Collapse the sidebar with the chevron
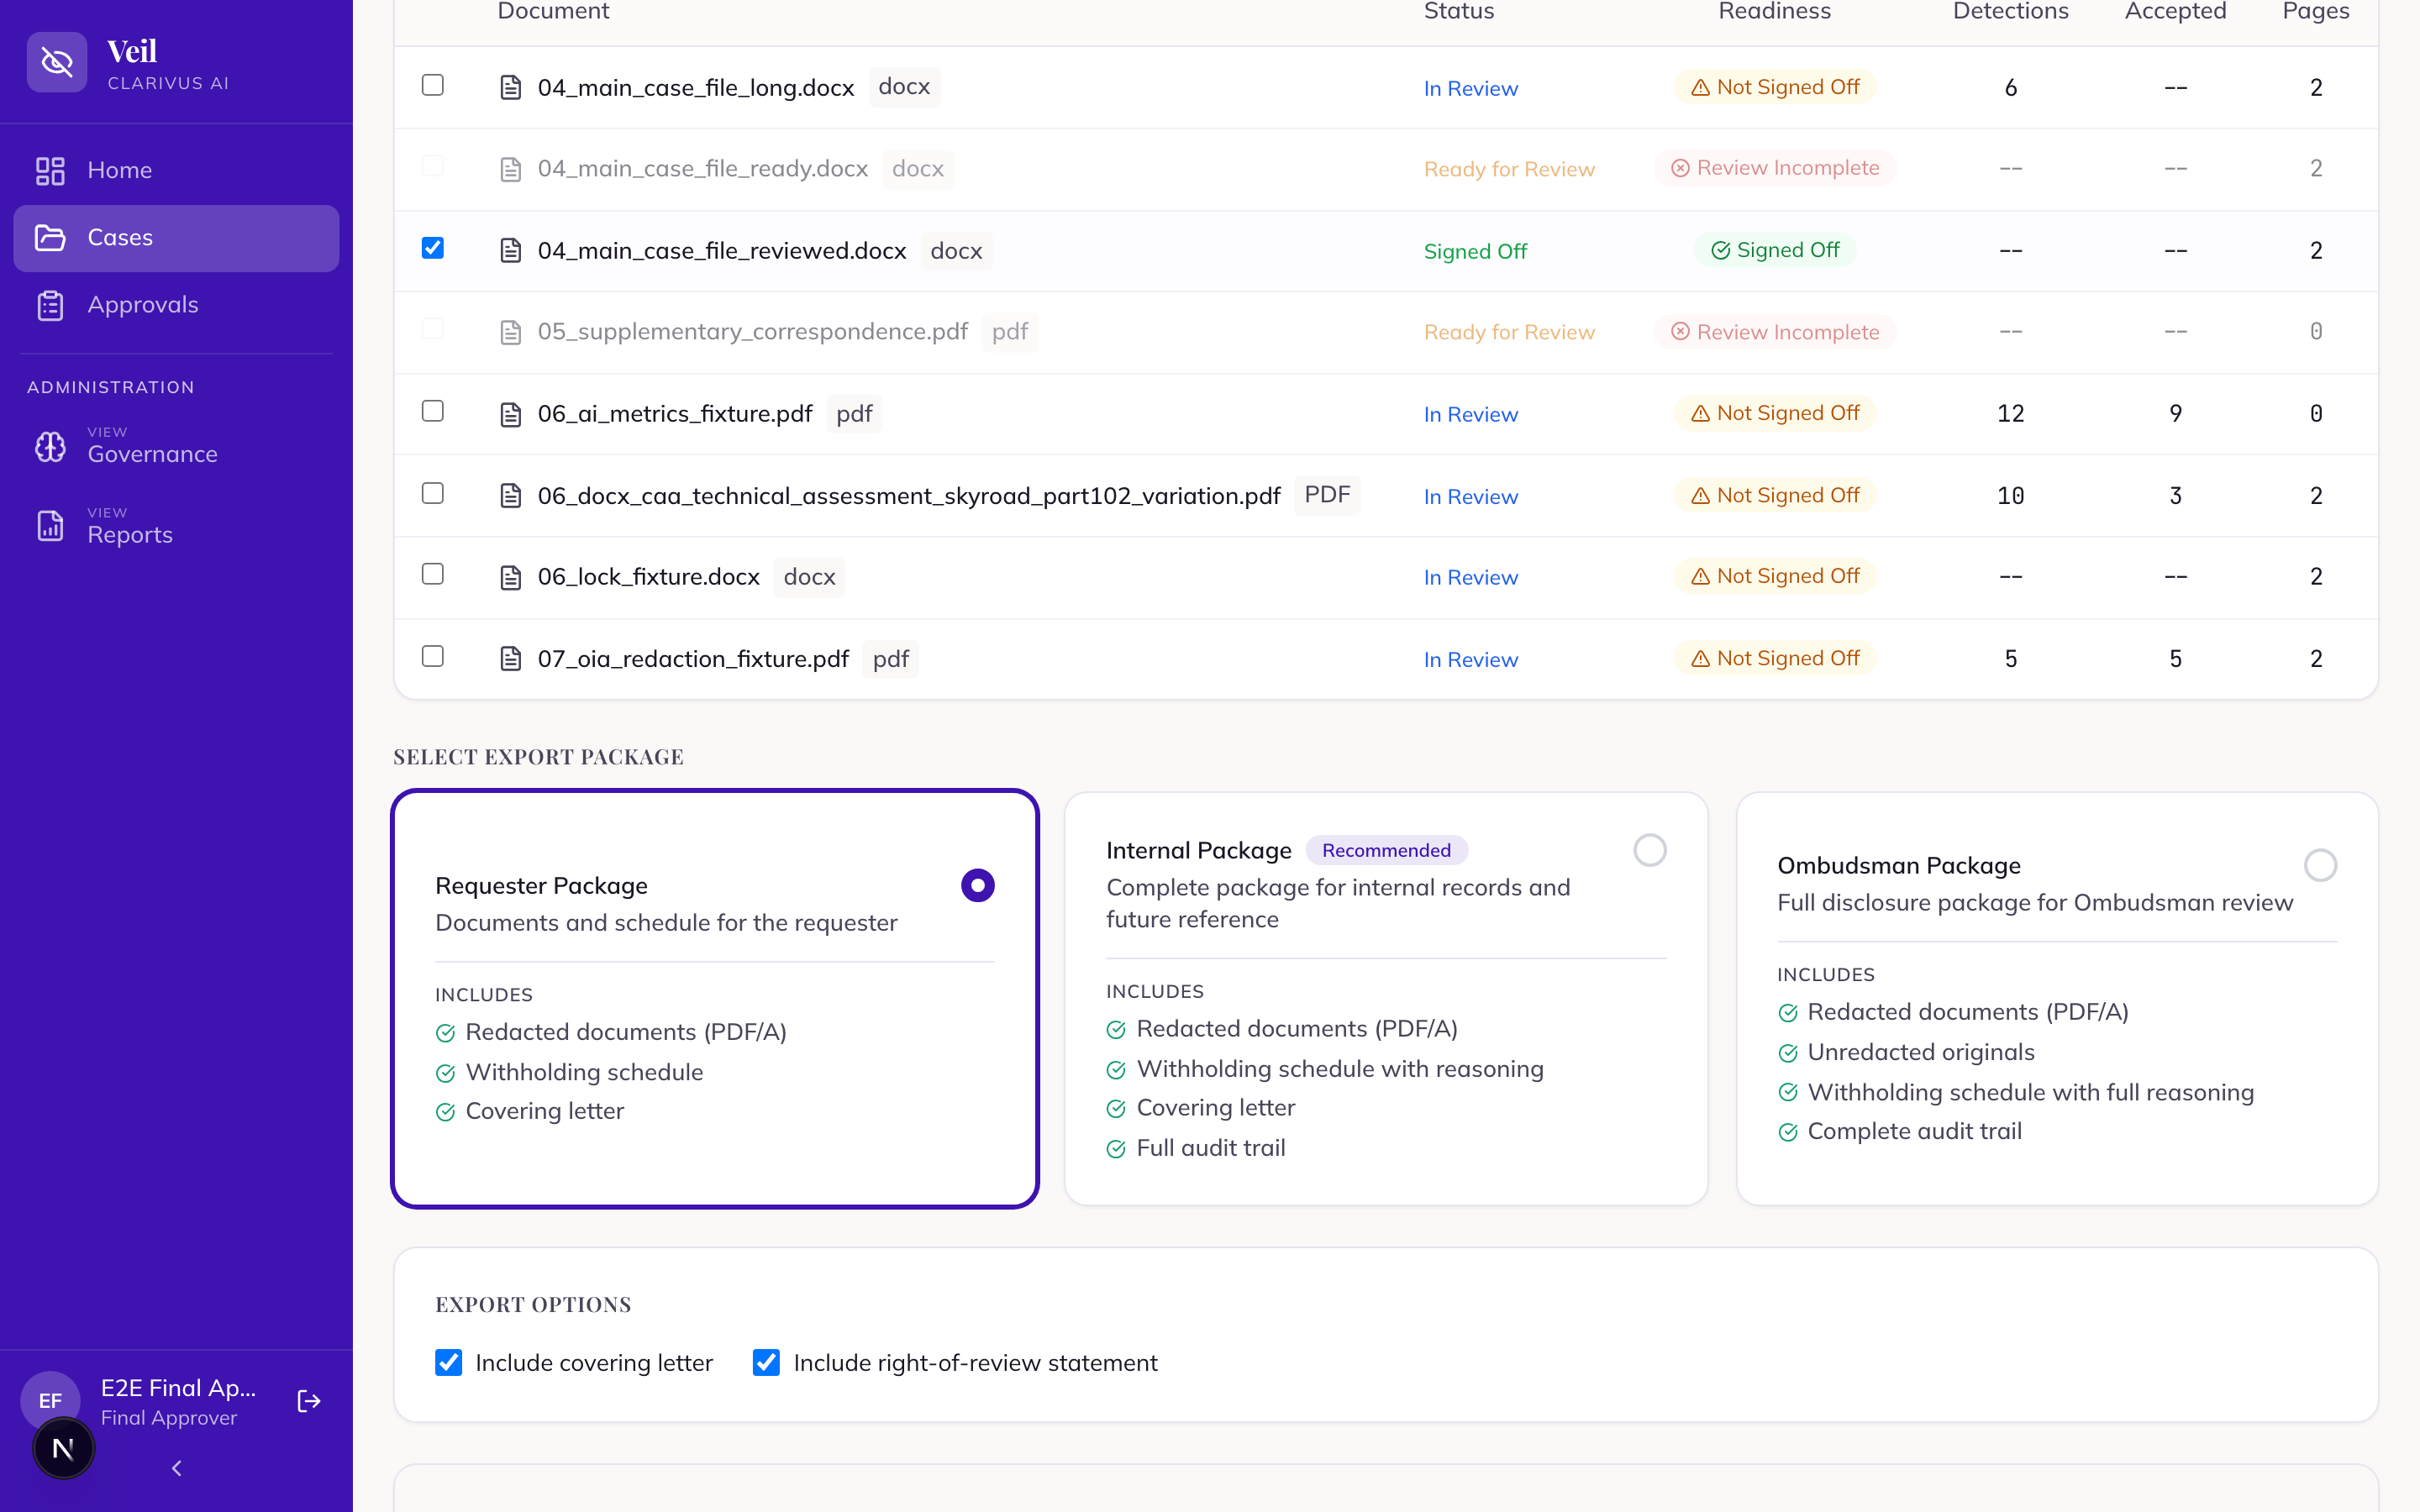Screen dimensions: 2420x1512 click(x=177, y=1468)
